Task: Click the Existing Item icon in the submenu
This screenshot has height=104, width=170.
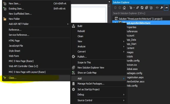Action: coord(5,9)
